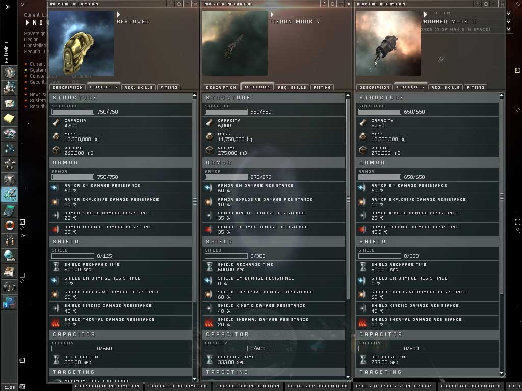522x391 pixels.
Task: Toggle the circular pin icon on Bestower window header
Action: click(x=179, y=4)
